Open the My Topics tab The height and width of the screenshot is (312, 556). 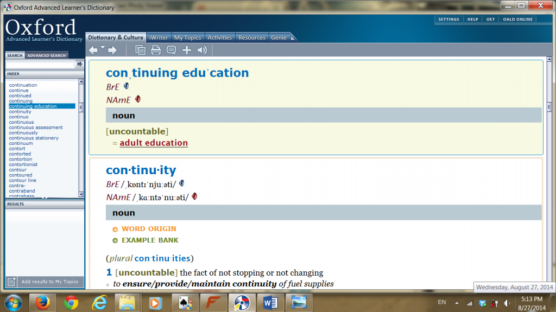point(187,37)
